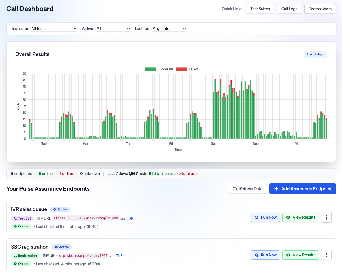This screenshot has width=342, height=275.
Task: Click the plus icon in Add Assurance Endpoint
Action: (x=276, y=189)
